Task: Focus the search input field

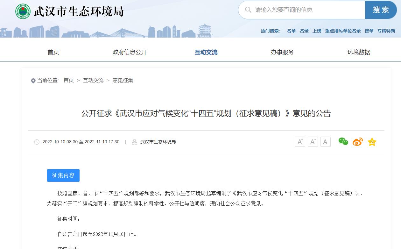Action: 306,10
